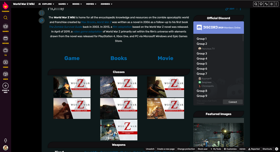Open the video game adaptation link
Screen dimensions: 280x152
[88, 31]
